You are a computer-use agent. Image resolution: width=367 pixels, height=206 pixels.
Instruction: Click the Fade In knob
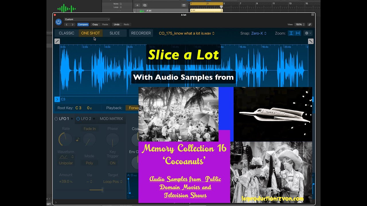[x=89, y=140]
